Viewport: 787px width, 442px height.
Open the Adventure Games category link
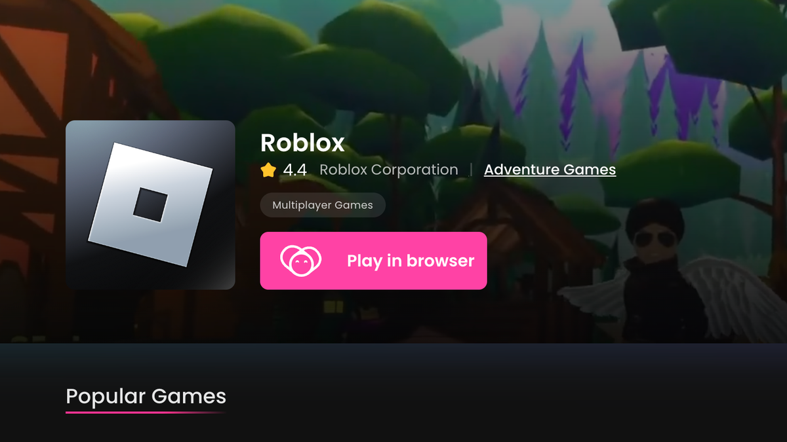point(550,170)
